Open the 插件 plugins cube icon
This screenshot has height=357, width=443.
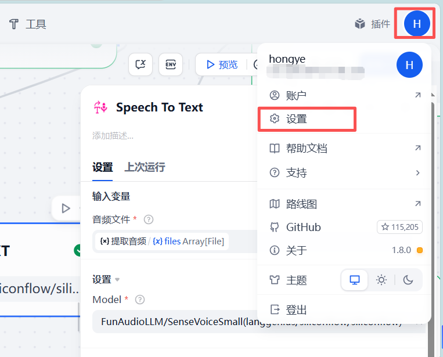(361, 24)
